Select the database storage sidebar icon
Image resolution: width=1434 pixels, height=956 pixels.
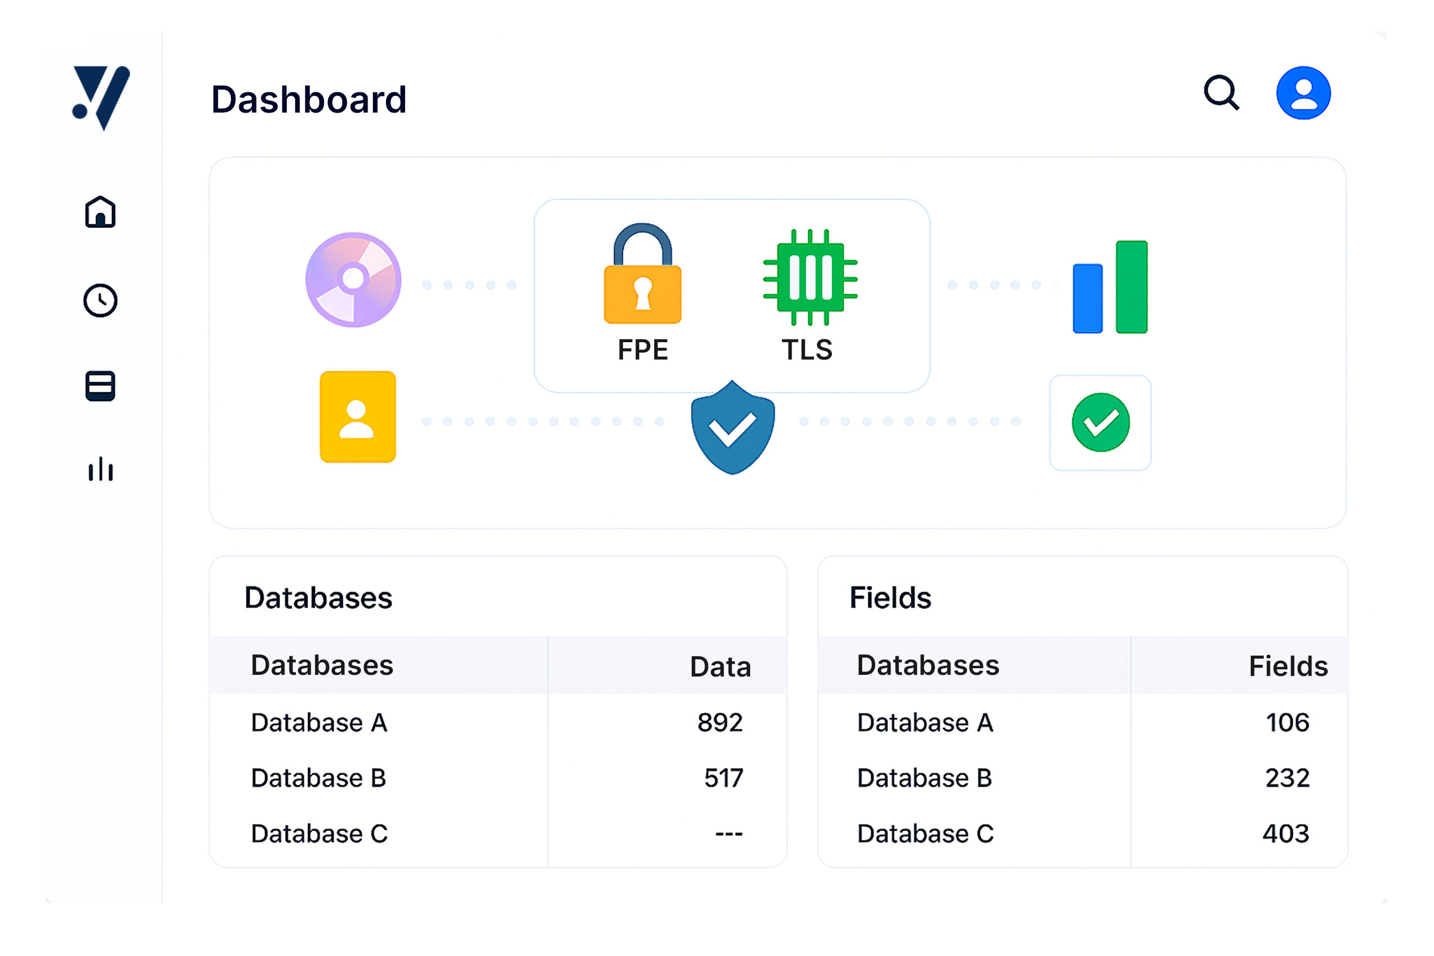click(x=101, y=386)
